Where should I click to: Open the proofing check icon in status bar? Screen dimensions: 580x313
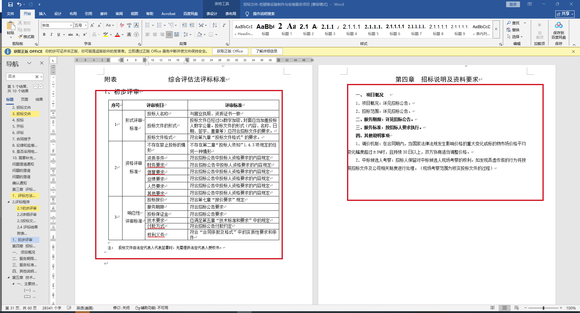tap(69, 308)
